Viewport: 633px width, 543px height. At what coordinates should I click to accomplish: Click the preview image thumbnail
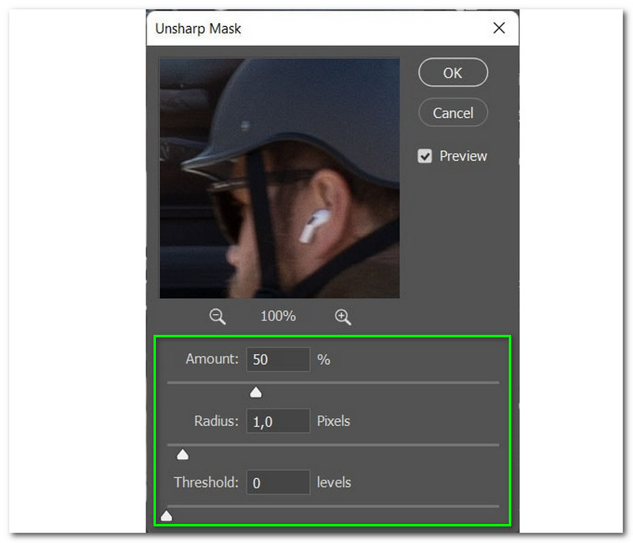coord(279,178)
